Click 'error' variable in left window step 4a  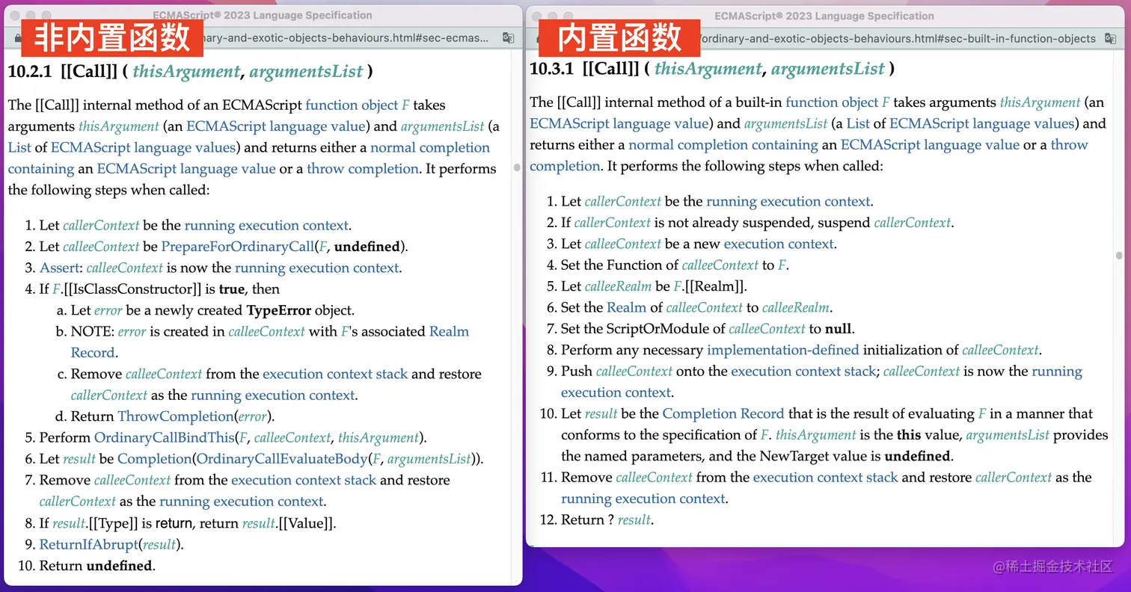tap(108, 311)
